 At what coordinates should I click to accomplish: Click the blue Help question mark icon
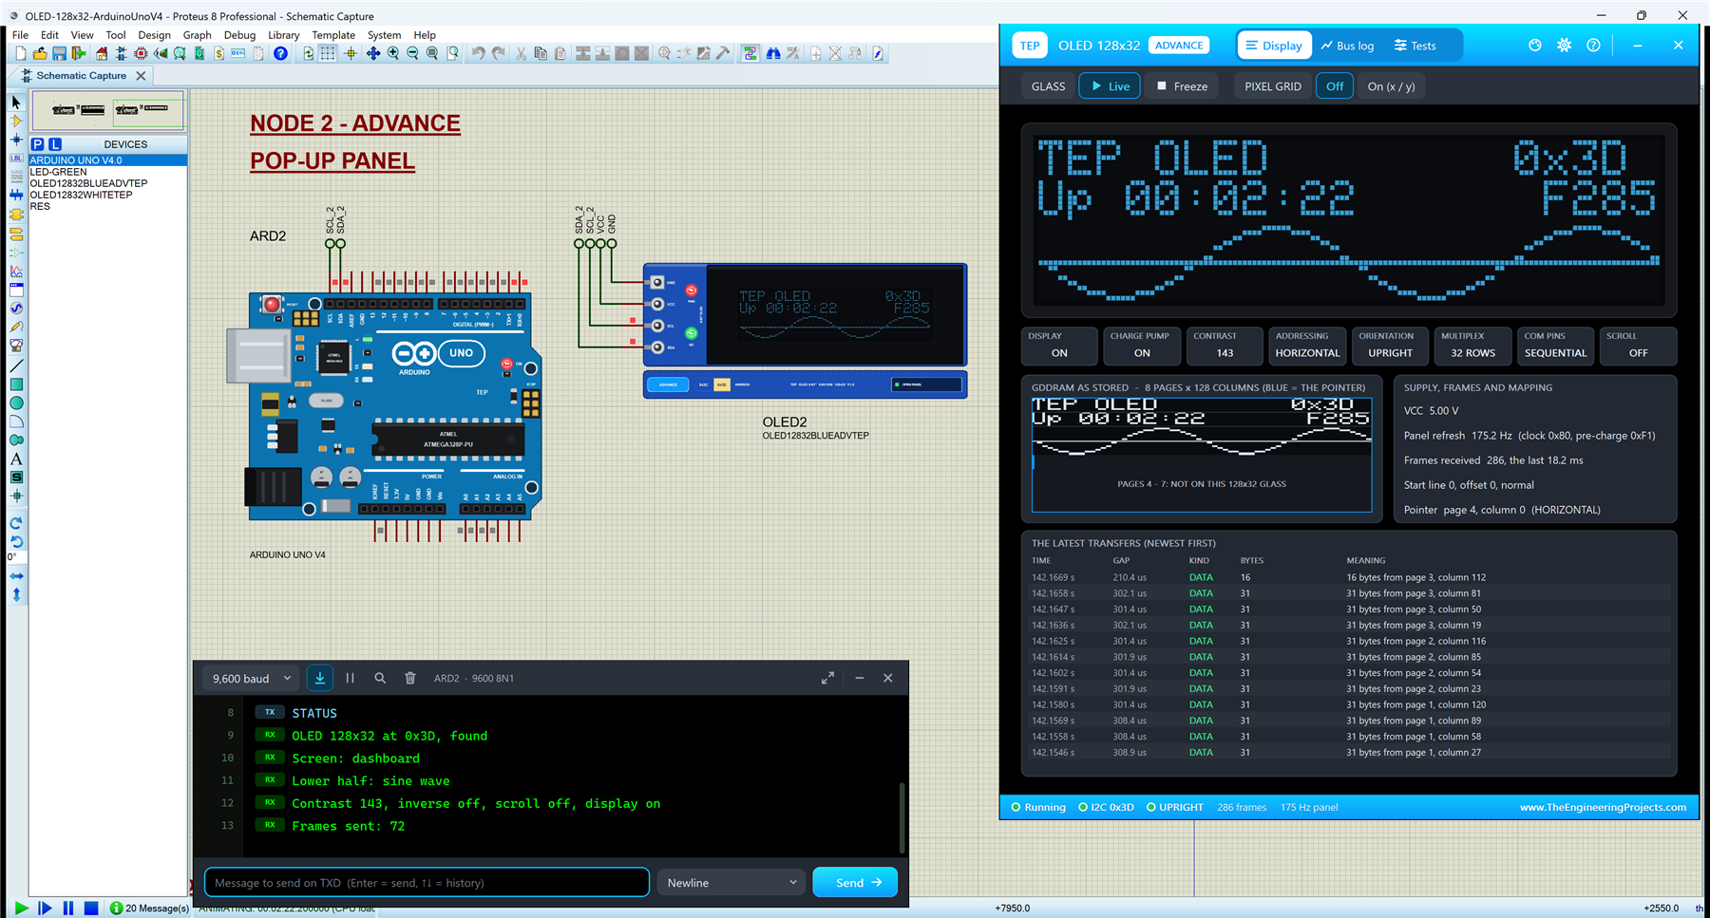pos(280,54)
